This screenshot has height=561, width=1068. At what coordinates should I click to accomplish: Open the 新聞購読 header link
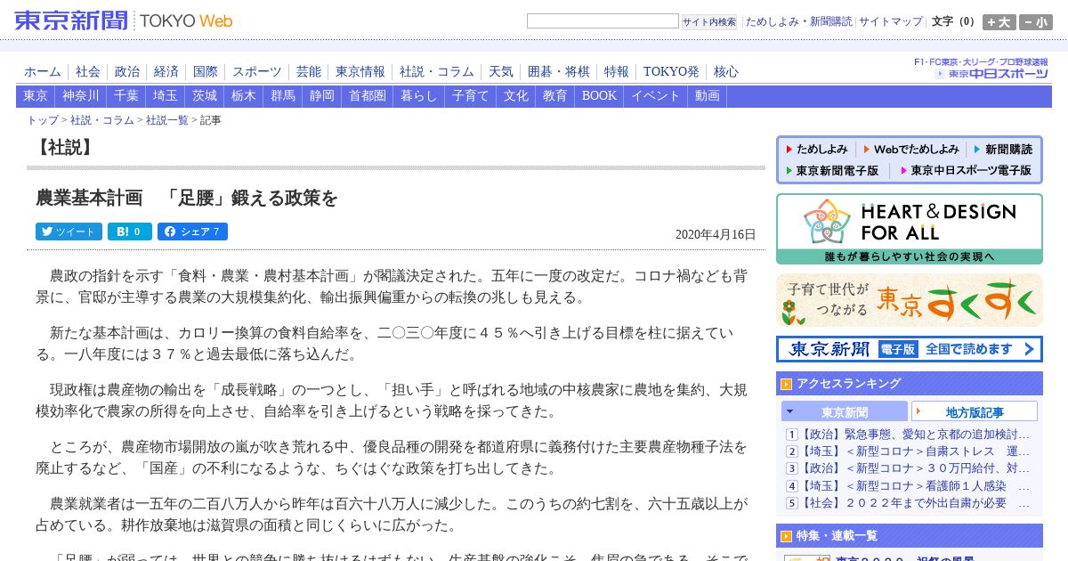[830, 21]
